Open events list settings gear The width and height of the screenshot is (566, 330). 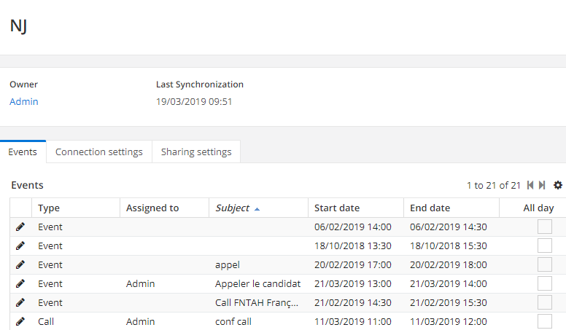(x=558, y=185)
